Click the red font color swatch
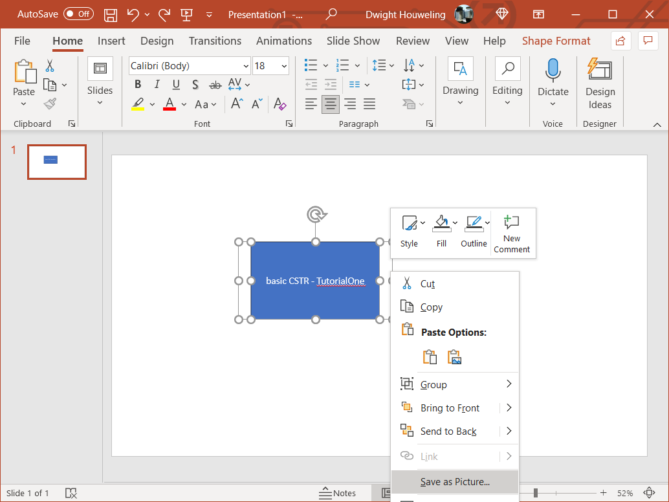Viewport: 669px width, 502px height. 170,104
